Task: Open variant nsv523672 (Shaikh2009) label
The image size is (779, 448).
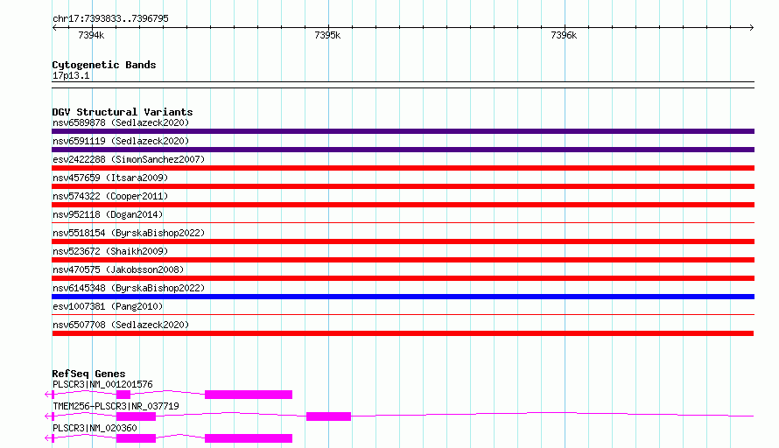Action: coord(110,251)
